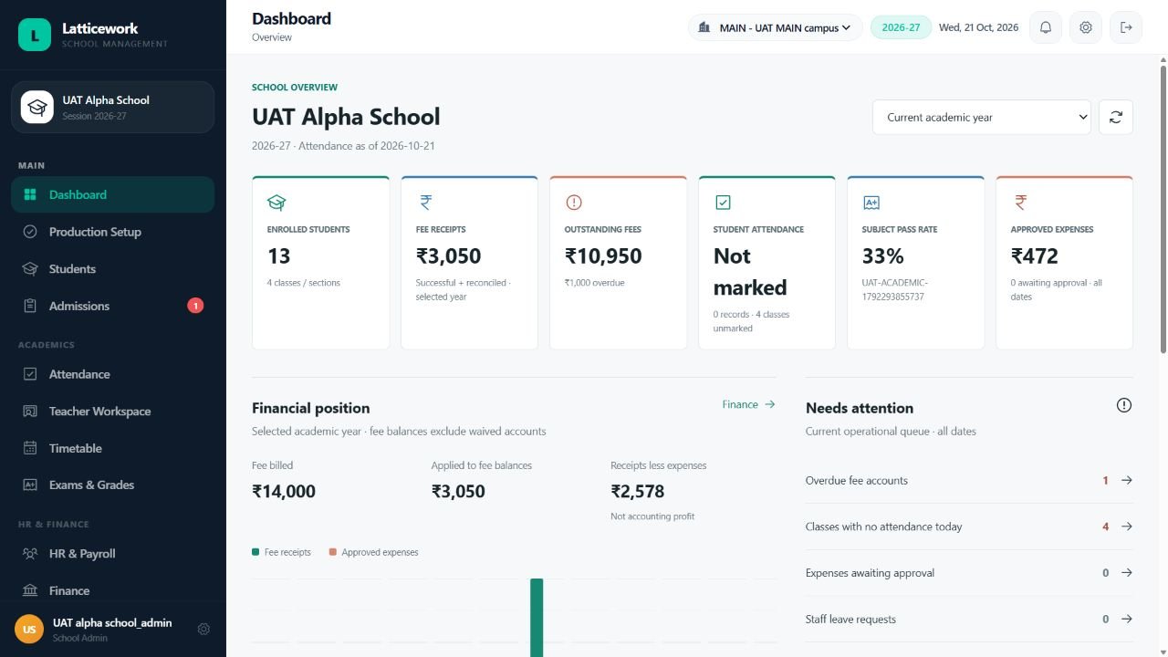Click the Approved Expenses rupee icon

click(1020, 203)
